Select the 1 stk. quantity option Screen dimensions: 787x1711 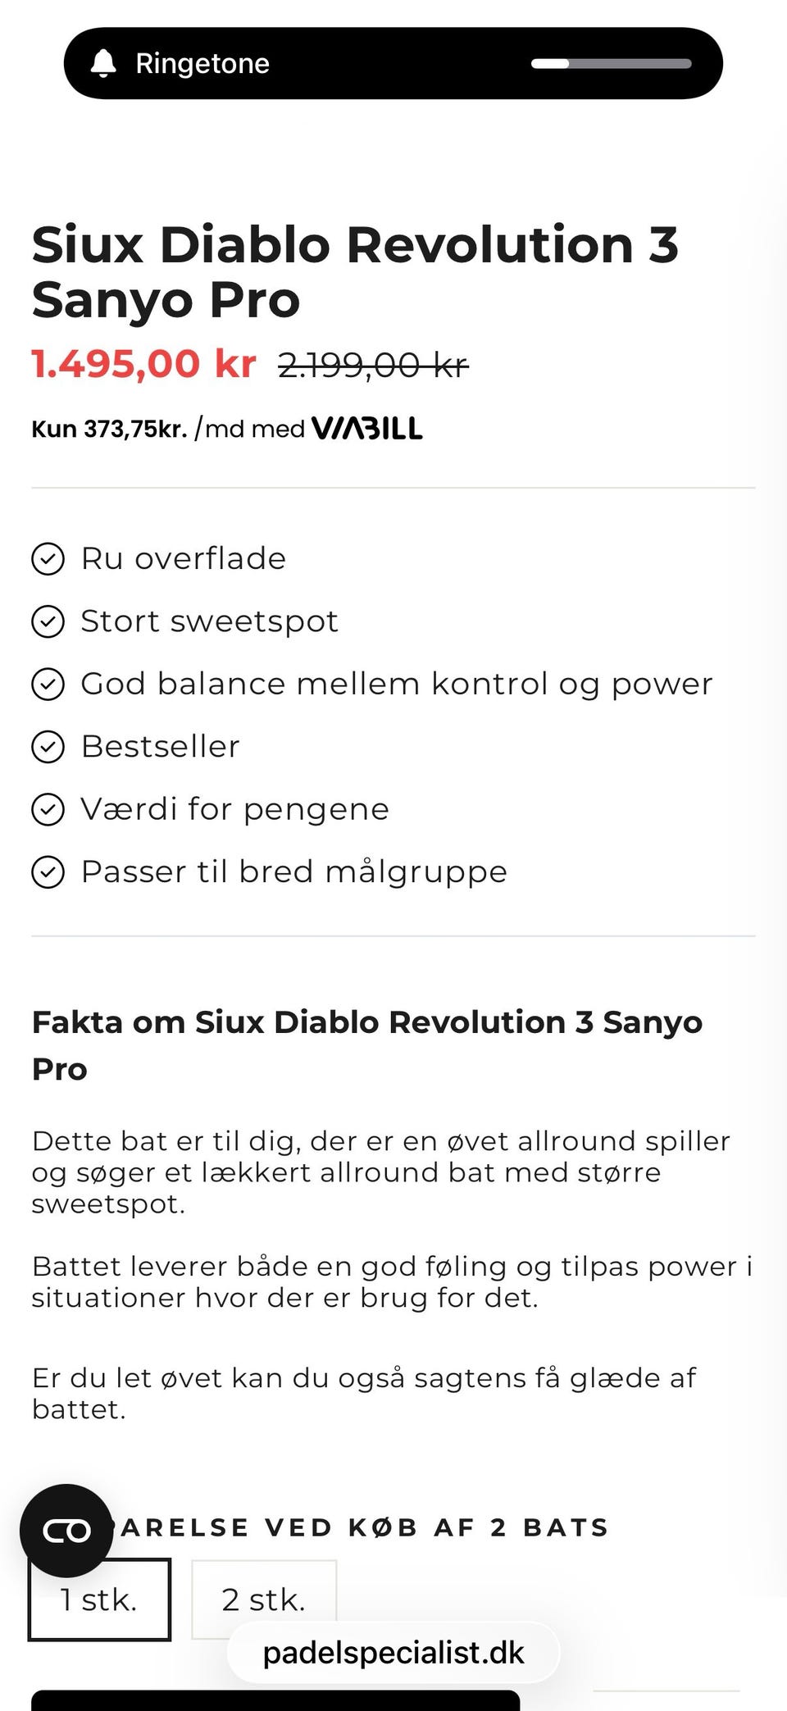[x=99, y=1599]
